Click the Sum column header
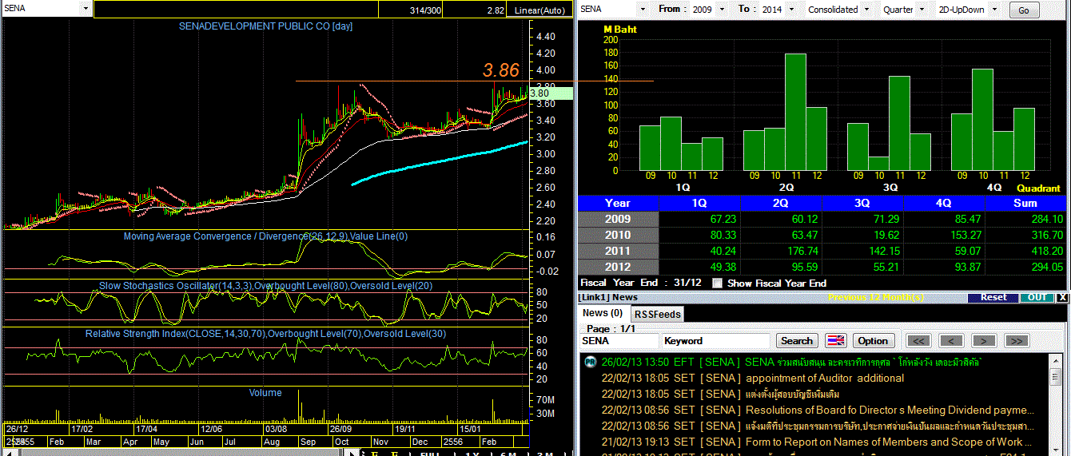 [x=1025, y=203]
